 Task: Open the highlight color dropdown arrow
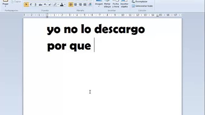pos(58,4)
